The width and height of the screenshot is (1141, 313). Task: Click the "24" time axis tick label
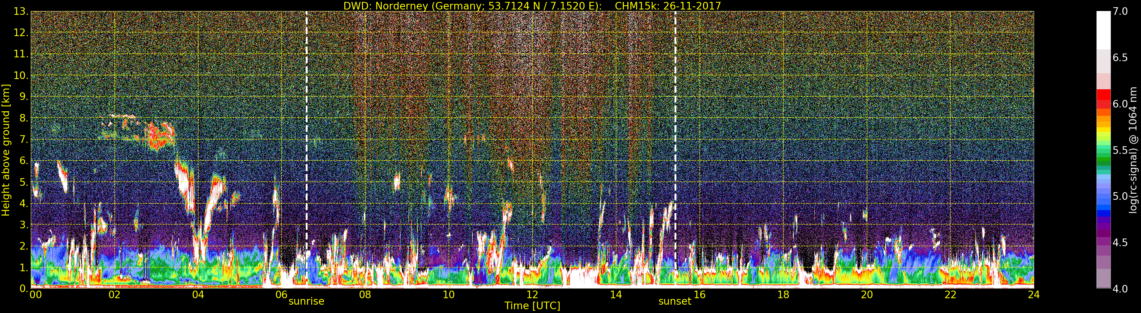coord(1034,294)
